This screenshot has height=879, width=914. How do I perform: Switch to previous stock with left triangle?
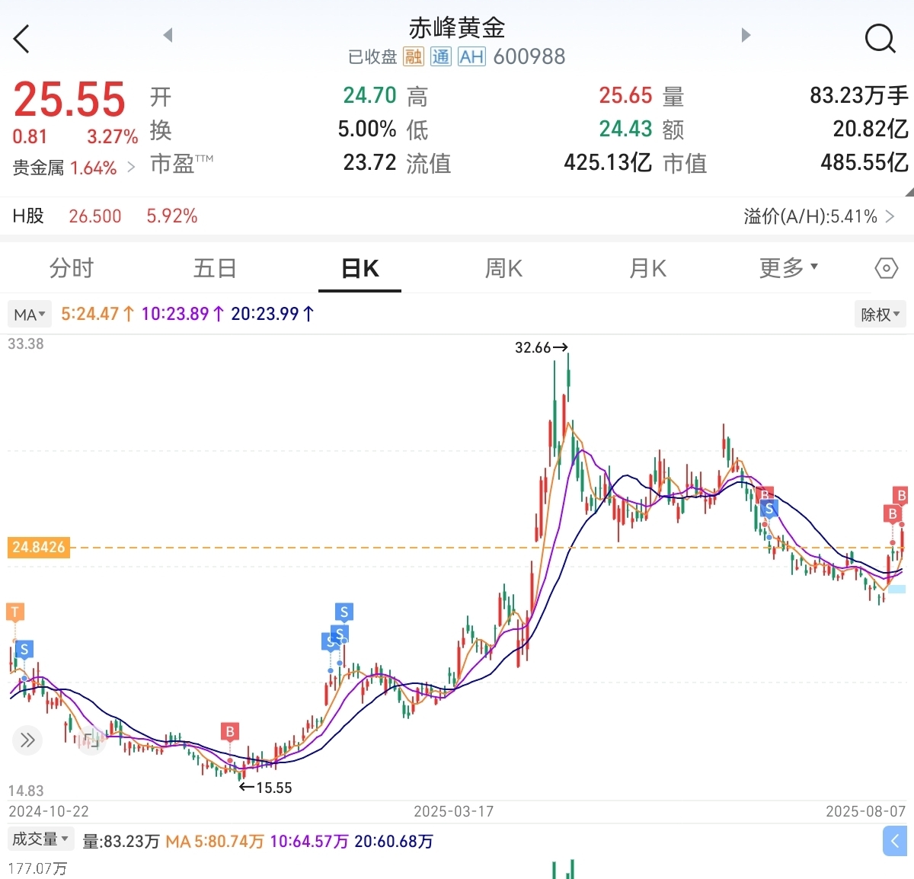pos(168,35)
